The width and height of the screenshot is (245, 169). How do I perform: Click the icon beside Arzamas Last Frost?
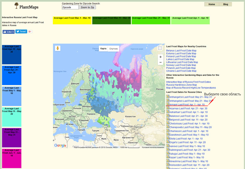(168, 108)
